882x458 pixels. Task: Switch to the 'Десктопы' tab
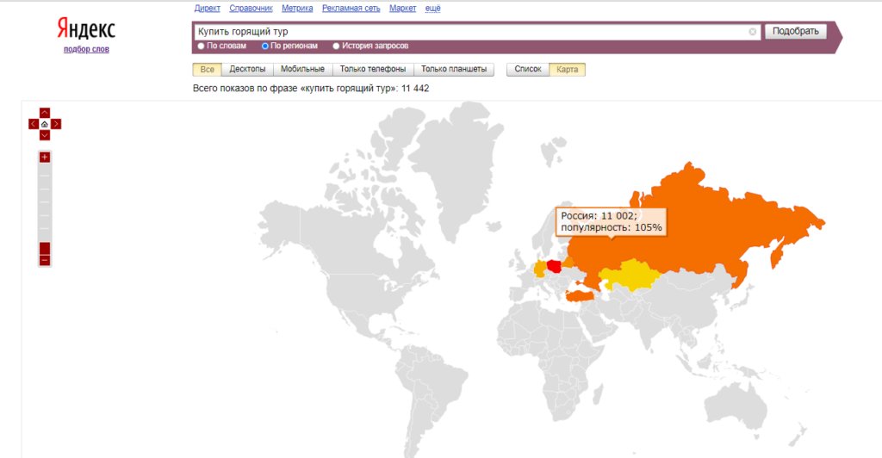247,69
